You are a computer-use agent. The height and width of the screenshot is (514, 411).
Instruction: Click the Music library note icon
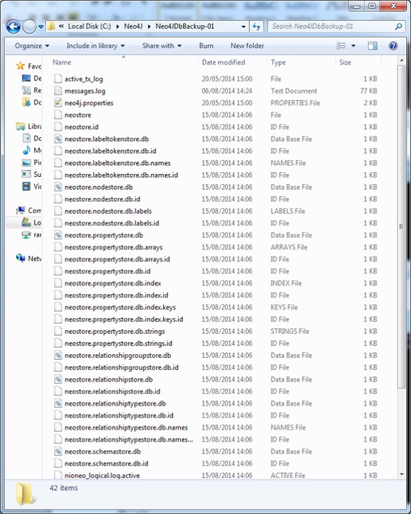click(x=27, y=150)
